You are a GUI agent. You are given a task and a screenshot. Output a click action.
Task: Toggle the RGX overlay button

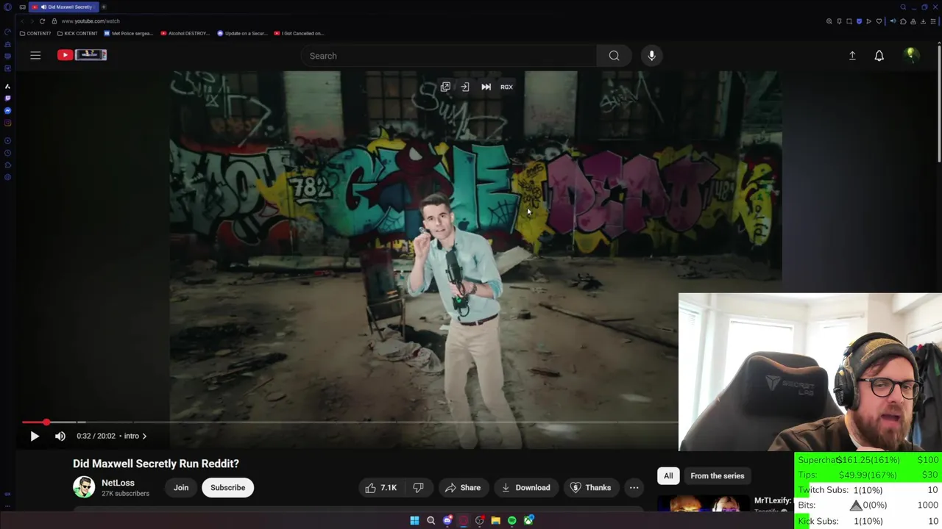pyautogui.click(x=506, y=87)
